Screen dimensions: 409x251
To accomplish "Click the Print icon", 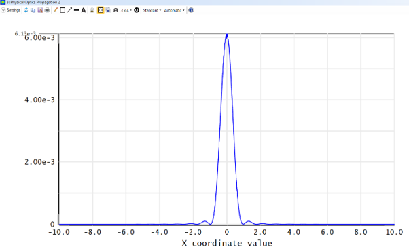I will coord(47,10).
